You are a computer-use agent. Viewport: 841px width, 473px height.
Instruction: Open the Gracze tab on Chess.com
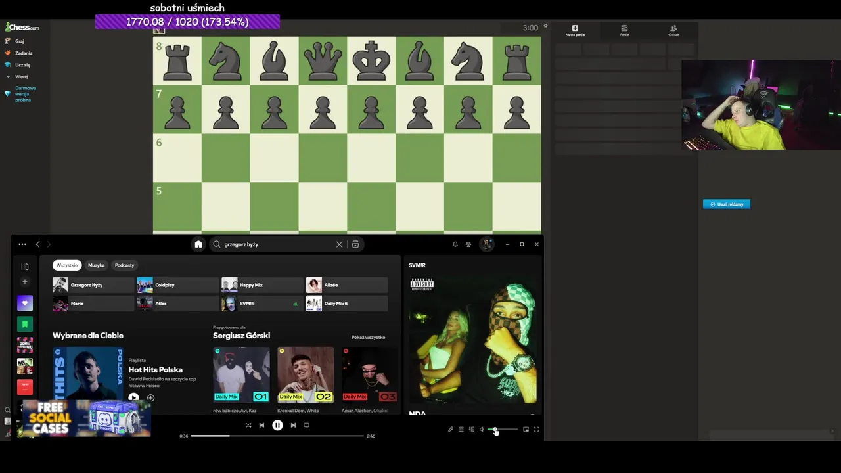(x=673, y=31)
